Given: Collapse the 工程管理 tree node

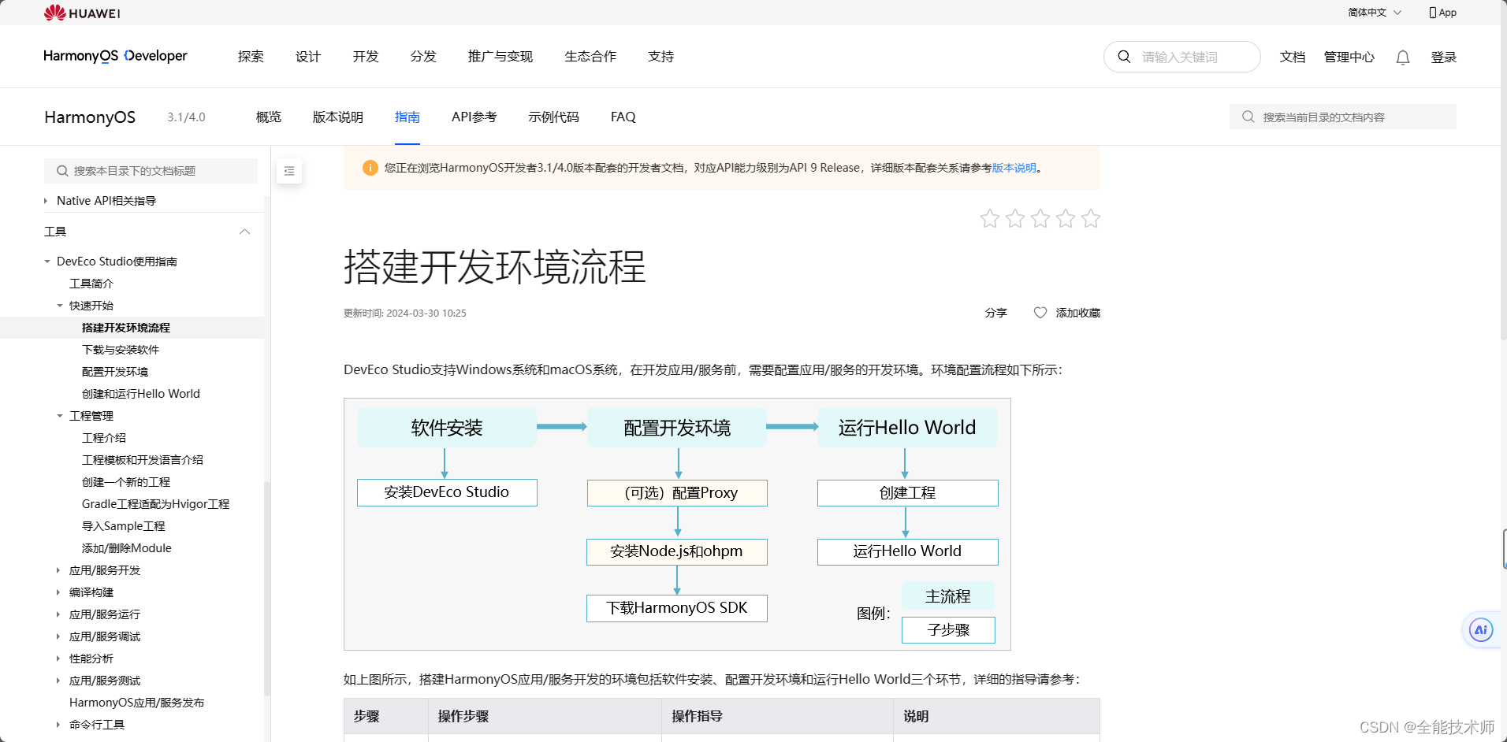Looking at the screenshot, I should click(x=60, y=416).
